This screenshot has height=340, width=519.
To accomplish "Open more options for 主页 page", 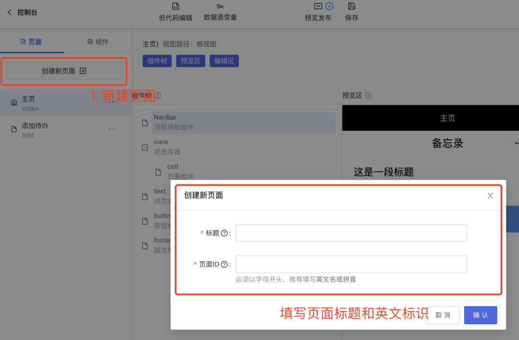I will [112, 102].
